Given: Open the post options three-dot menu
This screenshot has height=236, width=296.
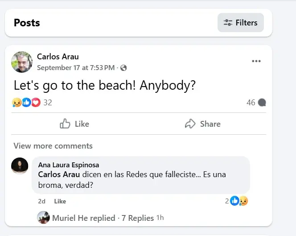Looking at the screenshot, I should pyautogui.click(x=256, y=62).
